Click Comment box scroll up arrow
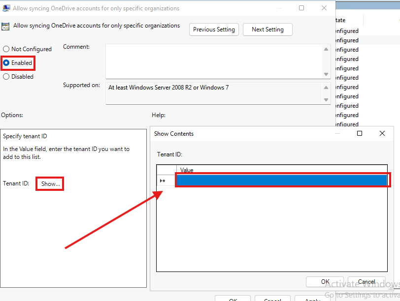 (326, 49)
